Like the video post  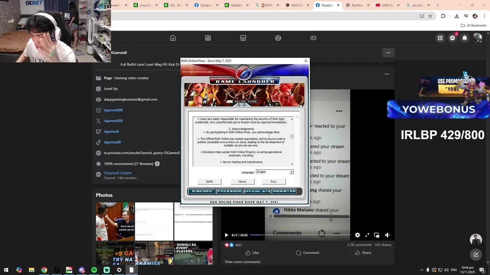click(x=252, y=253)
